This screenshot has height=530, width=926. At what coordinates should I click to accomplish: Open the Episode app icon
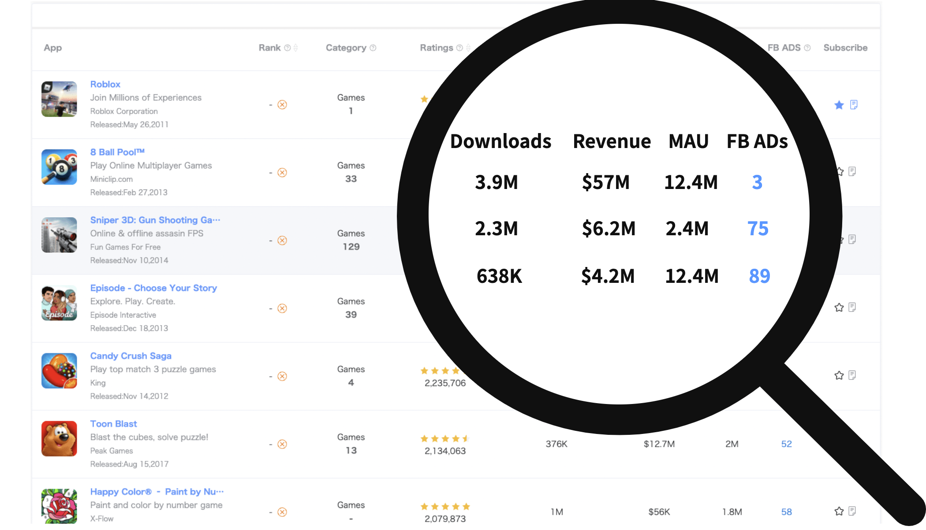[59, 303]
